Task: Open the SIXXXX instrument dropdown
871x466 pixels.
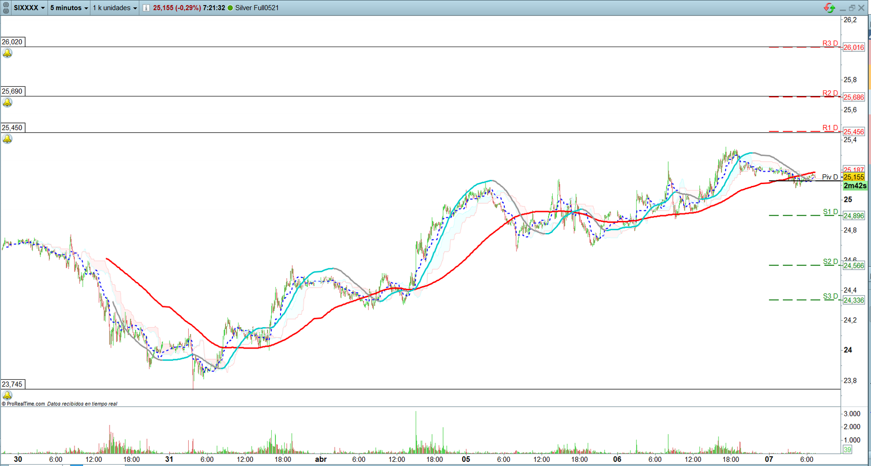Action: pyautogui.click(x=29, y=8)
